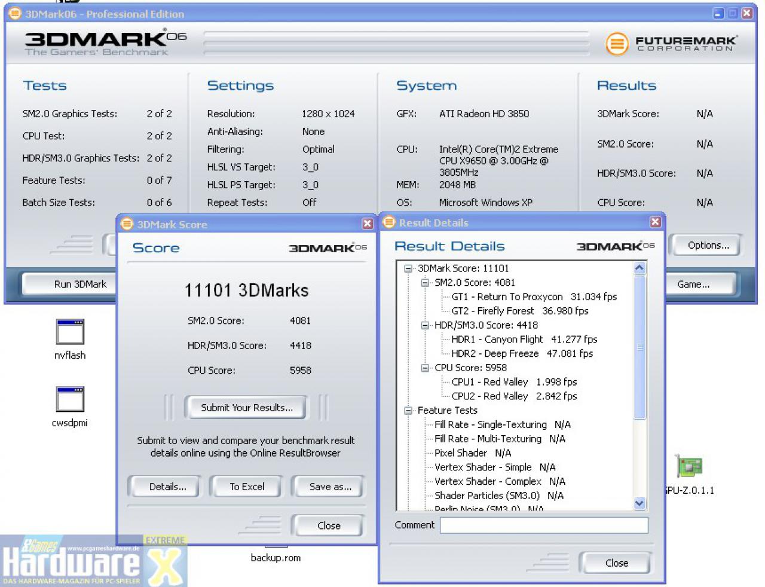Collapse the CPU Score: 5958 node
765x587 pixels.
(x=425, y=368)
